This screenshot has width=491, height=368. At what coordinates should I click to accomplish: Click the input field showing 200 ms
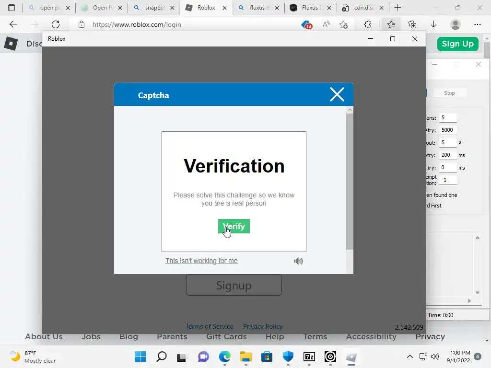448,155
